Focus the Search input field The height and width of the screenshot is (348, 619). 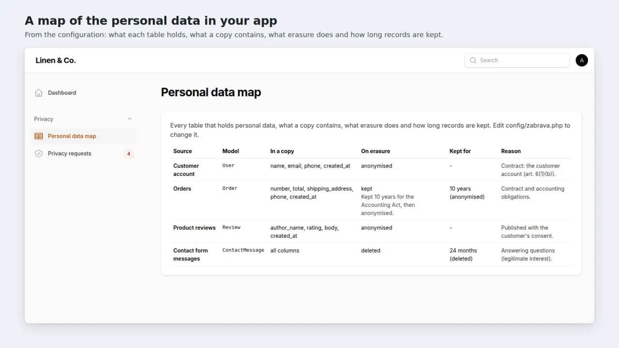click(x=517, y=60)
